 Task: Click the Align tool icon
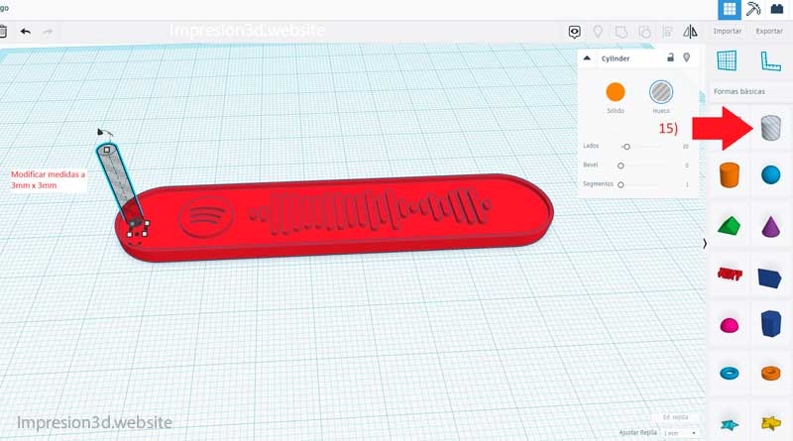(667, 32)
